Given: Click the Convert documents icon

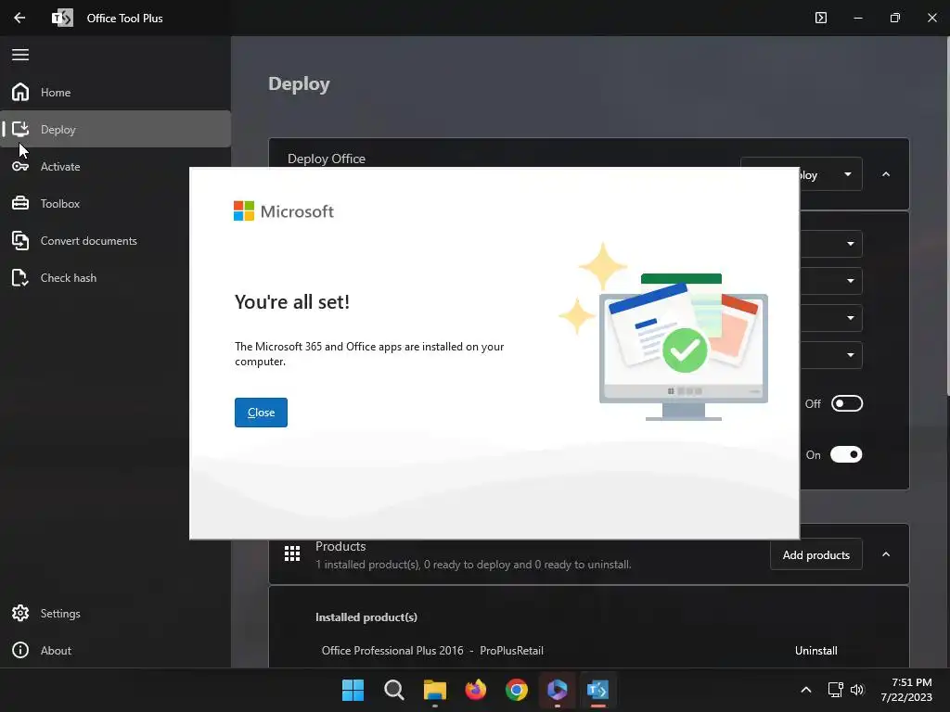Looking at the screenshot, I should click(x=20, y=240).
